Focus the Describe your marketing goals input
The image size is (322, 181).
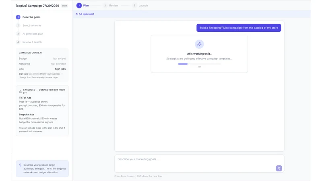(199, 164)
